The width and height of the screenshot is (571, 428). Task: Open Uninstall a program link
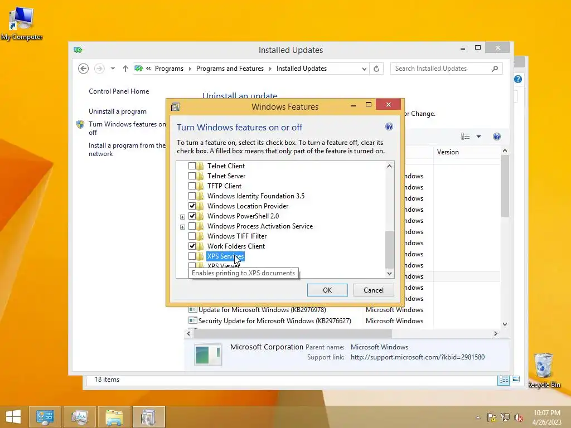(118, 111)
